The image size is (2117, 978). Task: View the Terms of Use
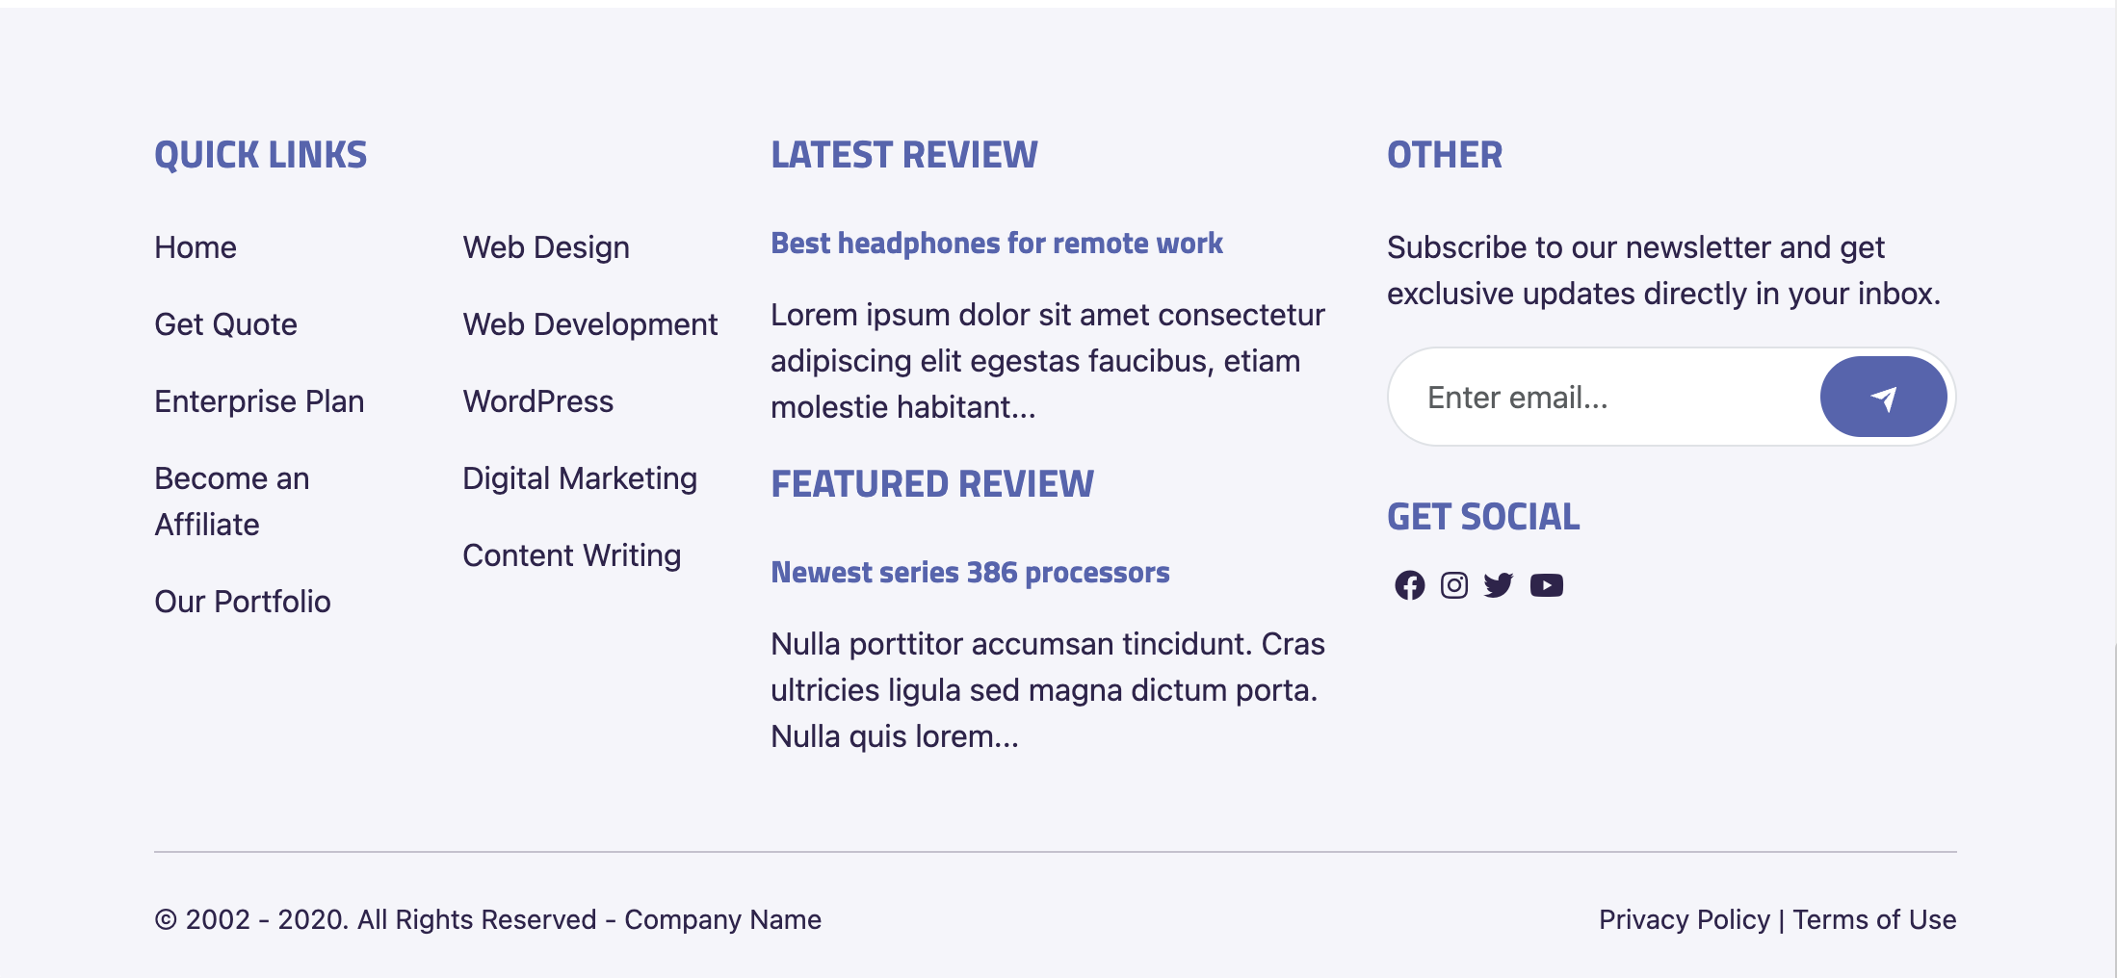point(1875,919)
